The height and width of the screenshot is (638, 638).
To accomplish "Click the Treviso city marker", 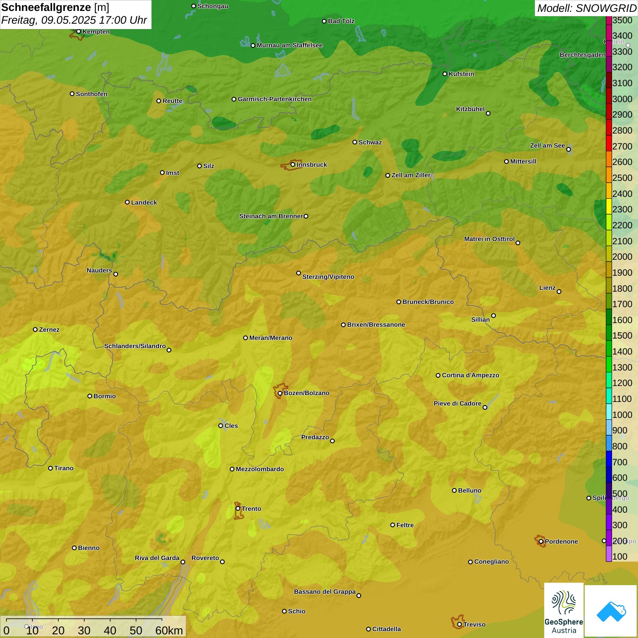I will (x=459, y=624).
